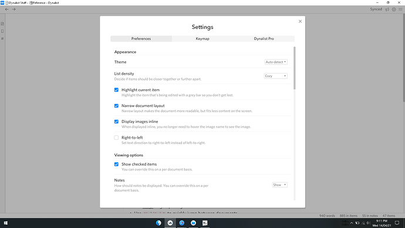Open the hamburger menu icon at top right
This screenshot has width=405, height=228.
click(400, 9)
